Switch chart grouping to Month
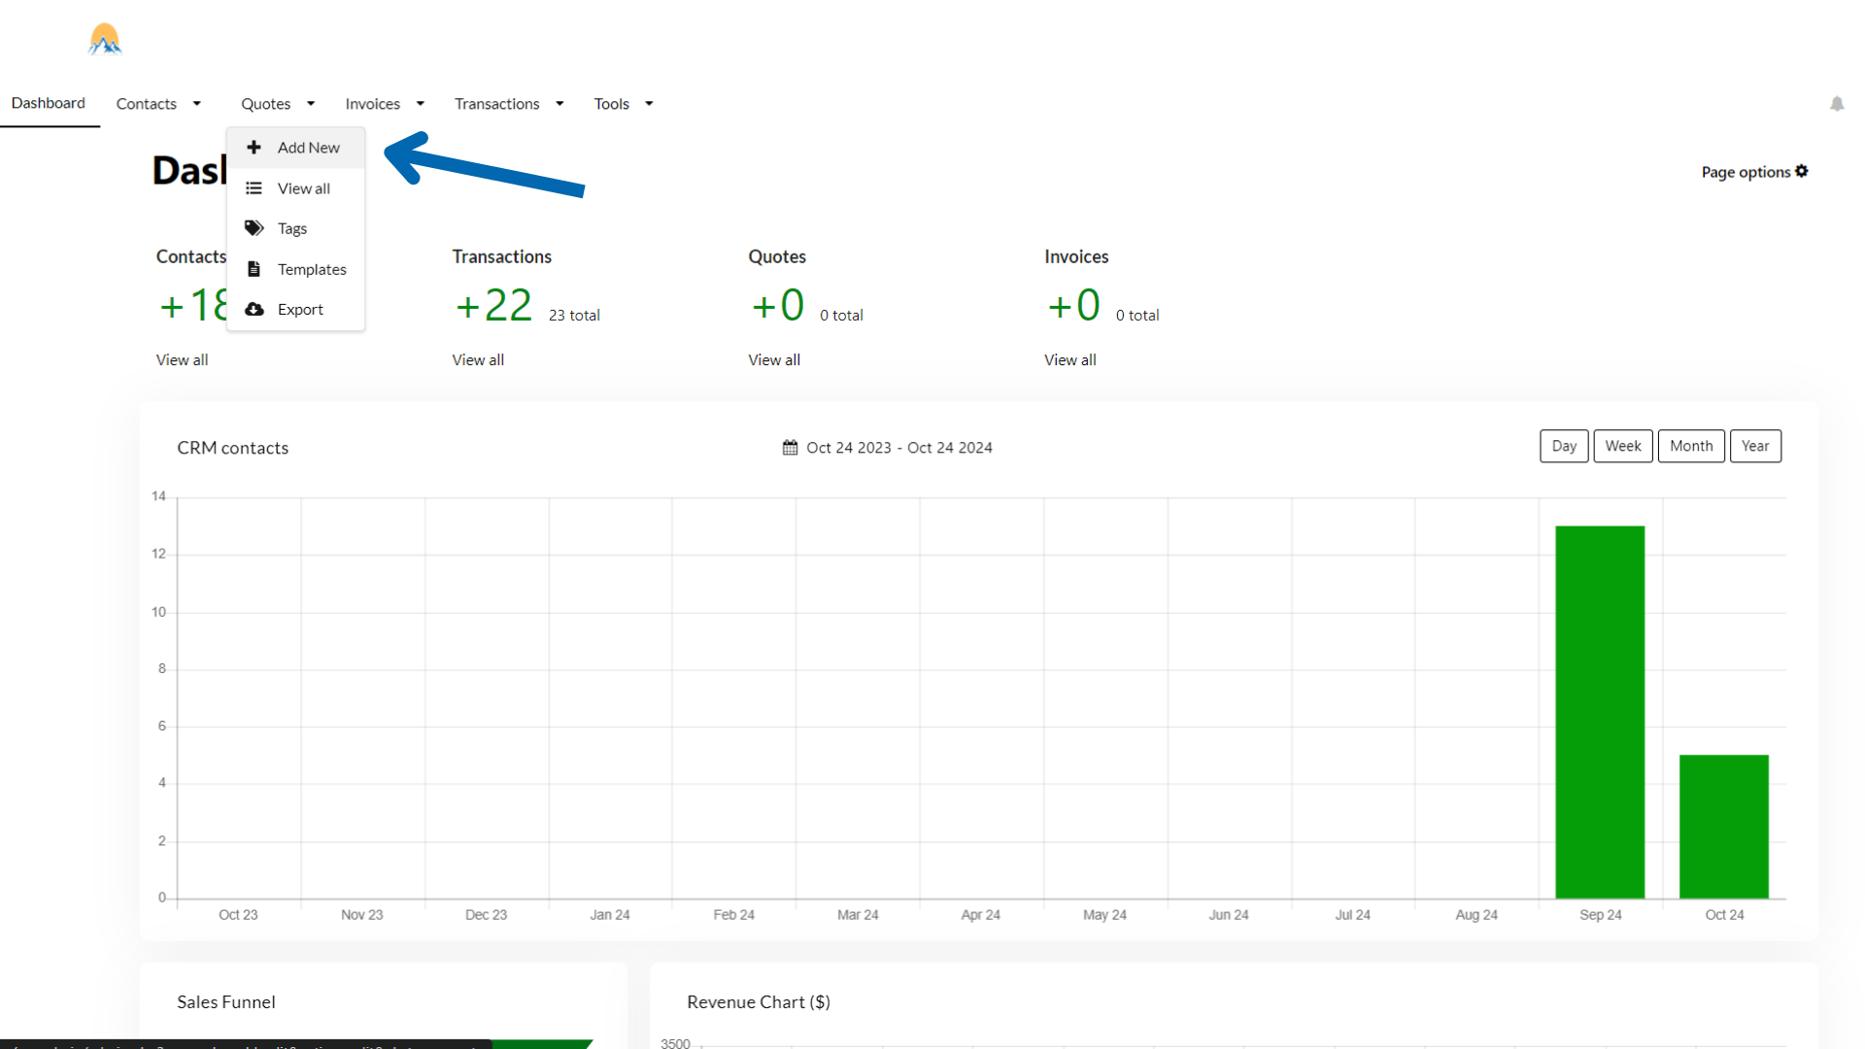Image resolution: width=1865 pixels, height=1049 pixels. coord(1691,446)
